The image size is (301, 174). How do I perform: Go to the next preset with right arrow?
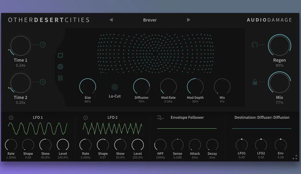189,20
